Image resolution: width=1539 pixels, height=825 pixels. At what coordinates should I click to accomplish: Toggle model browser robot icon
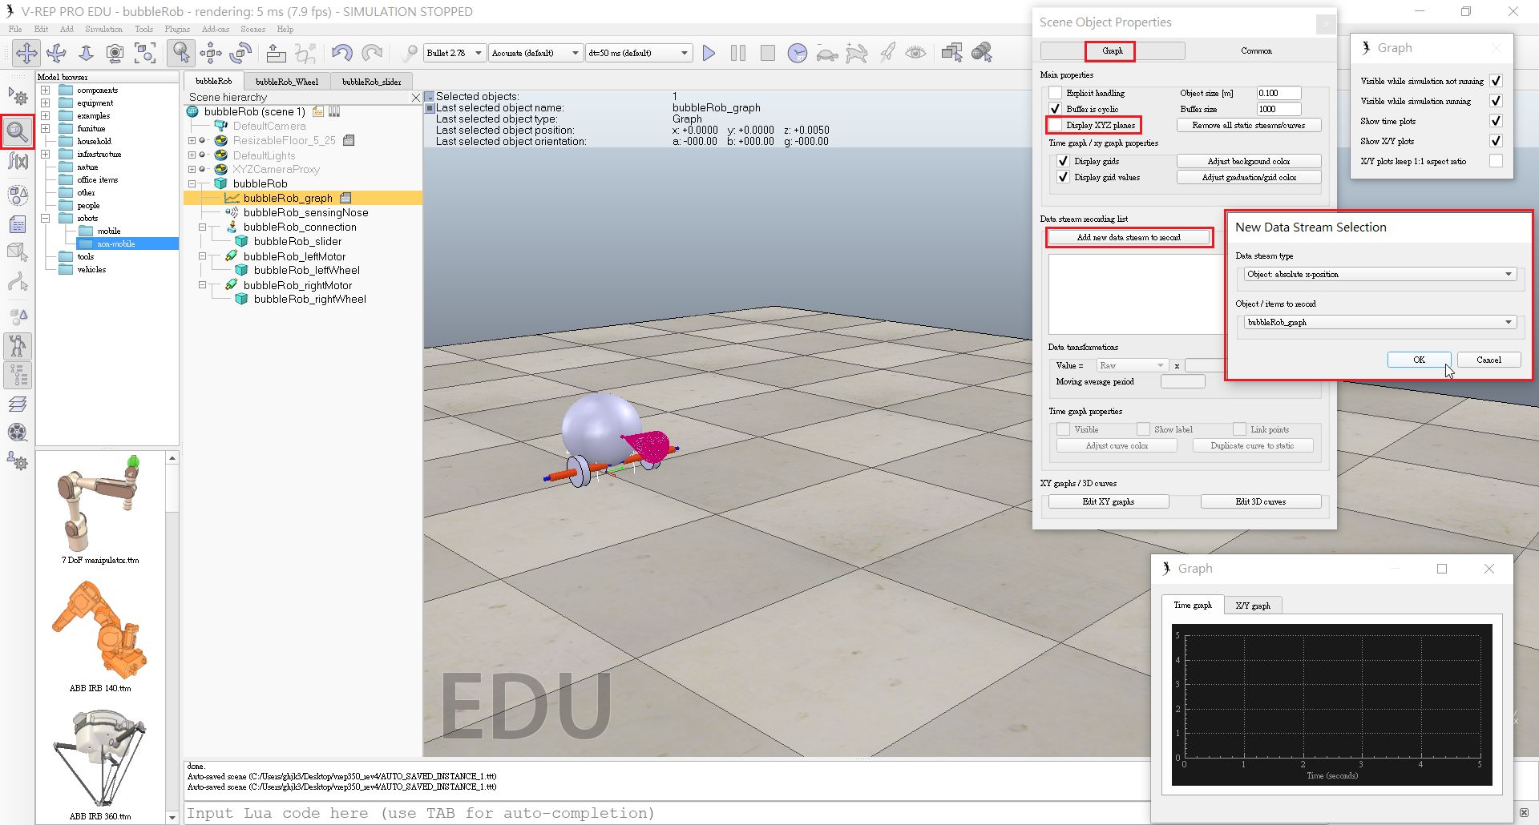pos(18,346)
